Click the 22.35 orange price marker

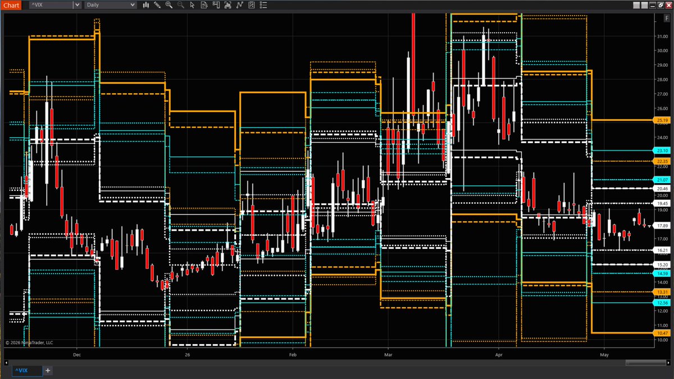coord(662,161)
